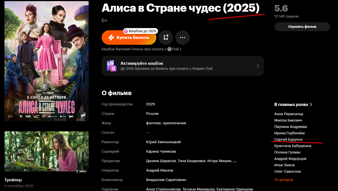Open the movie poster image

[47, 61]
